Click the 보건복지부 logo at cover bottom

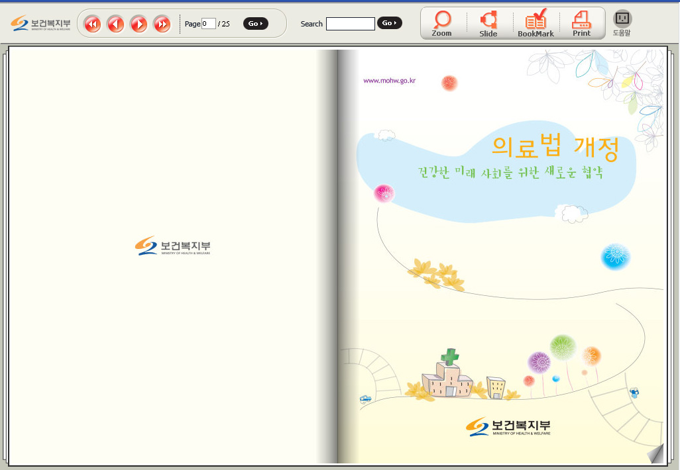[508, 427]
